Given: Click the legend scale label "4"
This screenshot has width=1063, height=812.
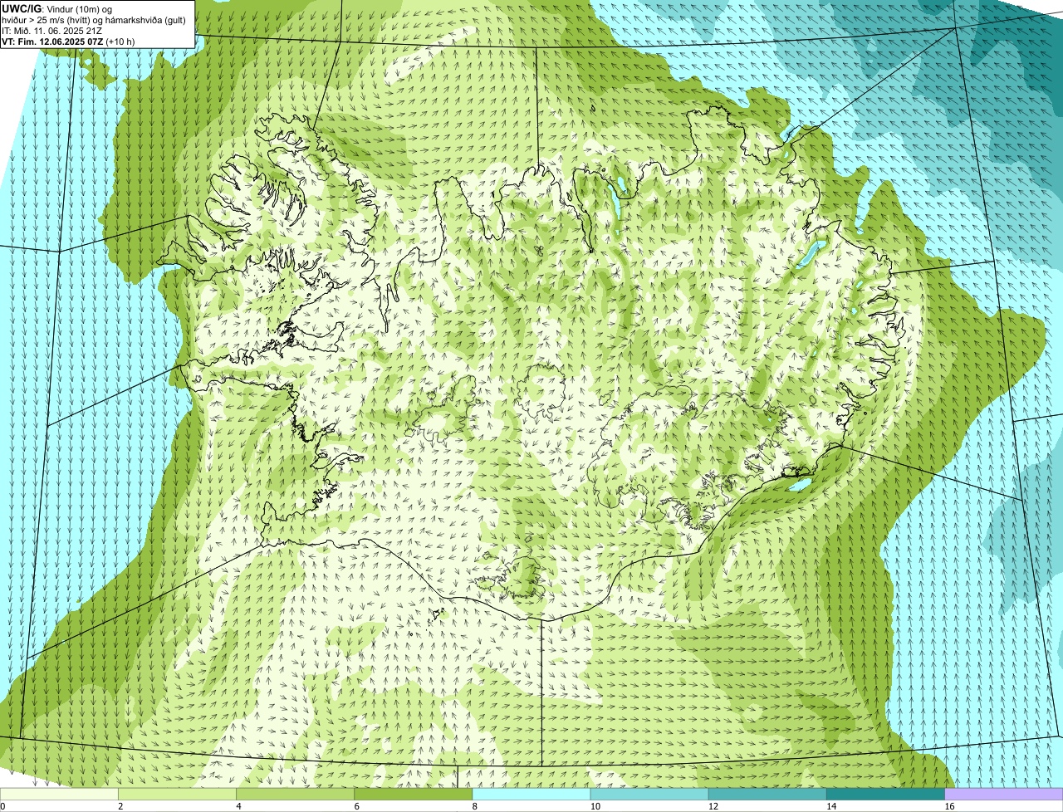Looking at the screenshot, I should coord(238,806).
